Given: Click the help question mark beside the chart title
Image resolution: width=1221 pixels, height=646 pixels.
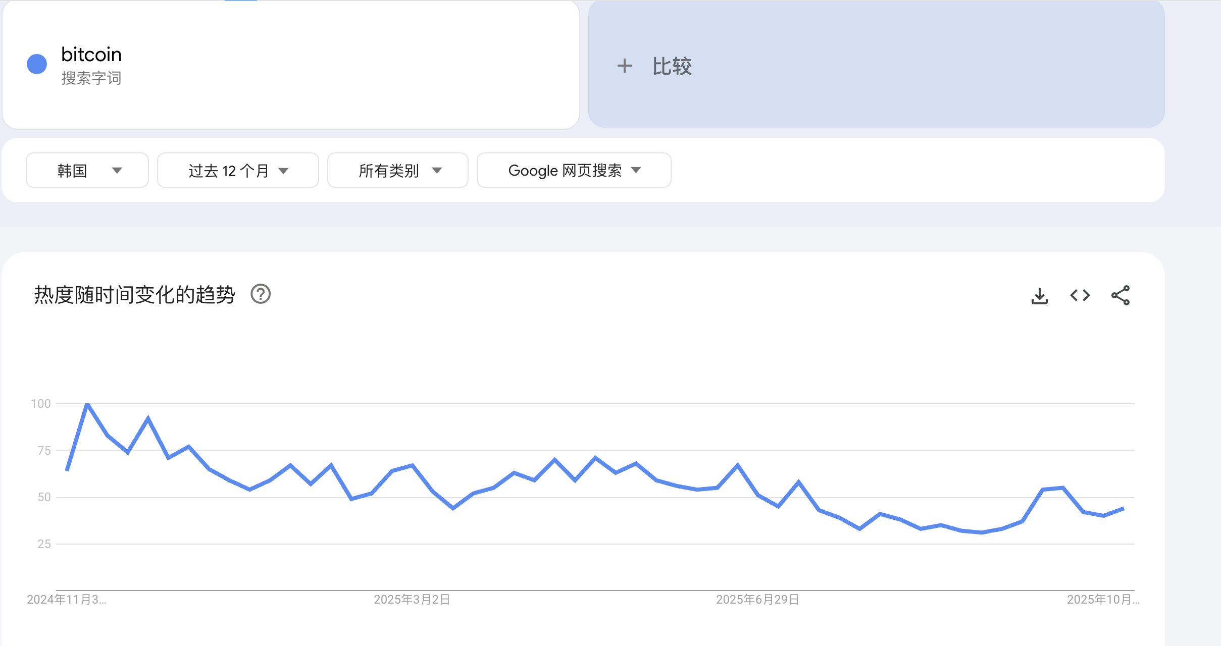Looking at the screenshot, I should pos(261,294).
